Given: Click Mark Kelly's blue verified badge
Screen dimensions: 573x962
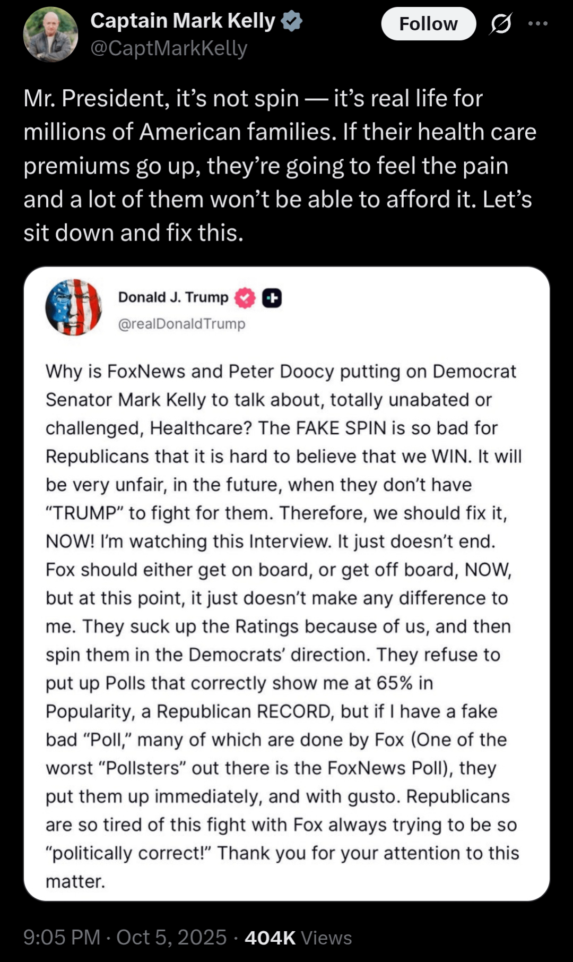Looking at the screenshot, I should click(291, 21).
